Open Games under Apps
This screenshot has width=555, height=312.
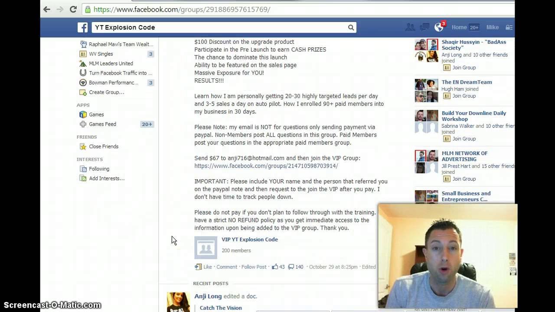click(x=96, y=114)
